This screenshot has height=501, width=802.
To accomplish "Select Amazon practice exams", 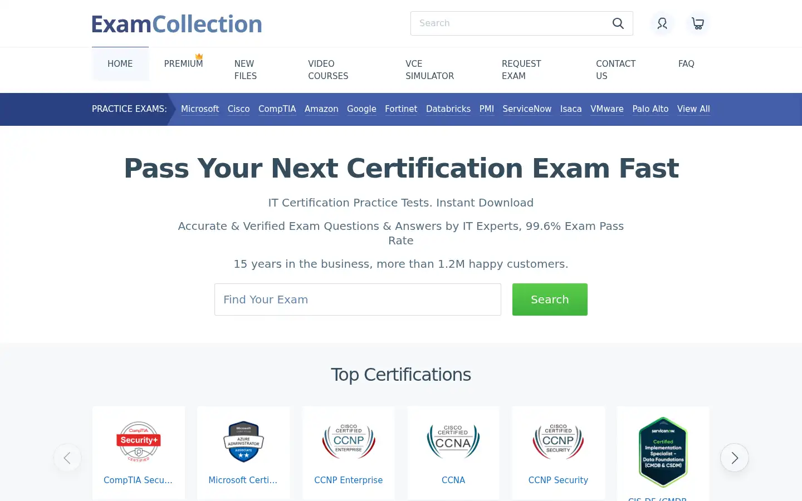I will tap(321, 109).
